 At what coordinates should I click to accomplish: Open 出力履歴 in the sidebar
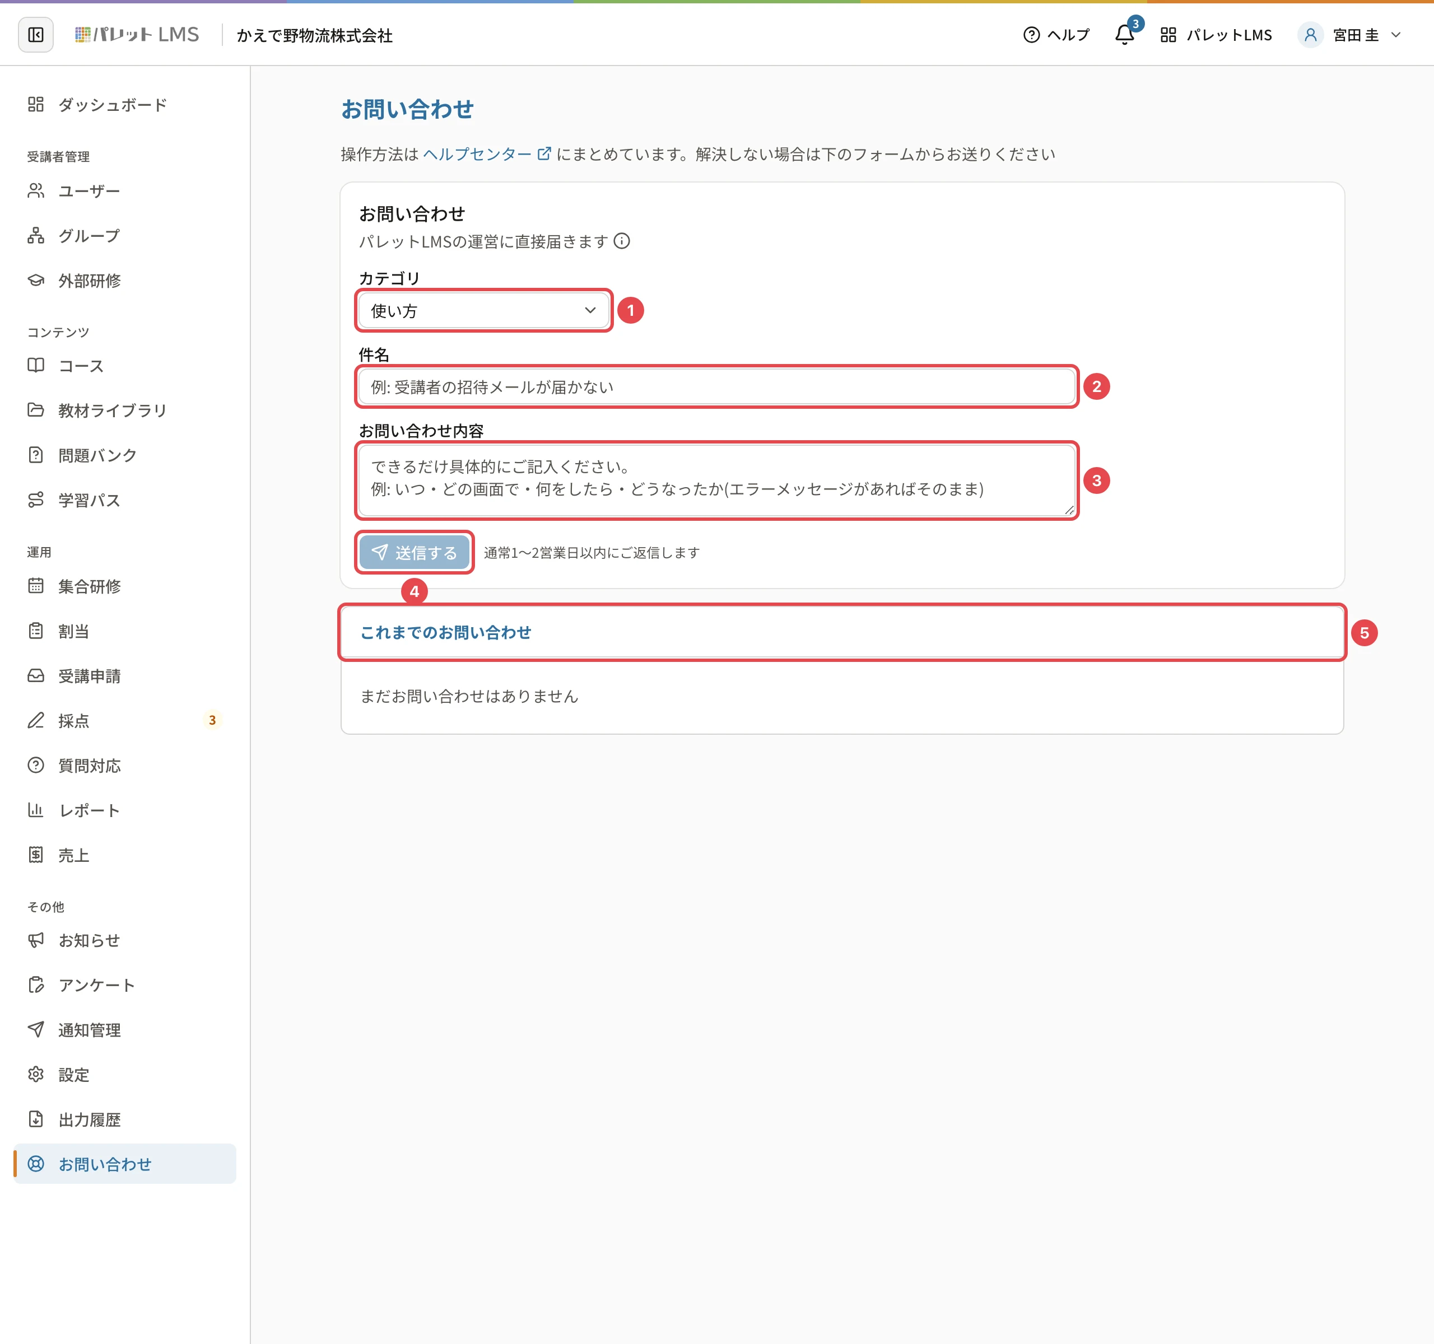(125, 1119)
